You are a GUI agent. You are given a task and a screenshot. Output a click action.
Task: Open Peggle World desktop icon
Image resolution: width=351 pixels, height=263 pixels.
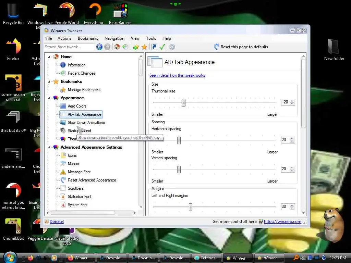tap(67, 13)
